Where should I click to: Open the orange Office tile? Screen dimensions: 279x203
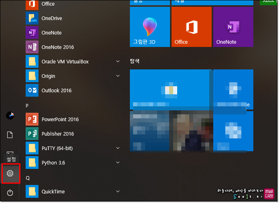click(x=192, y=27)
